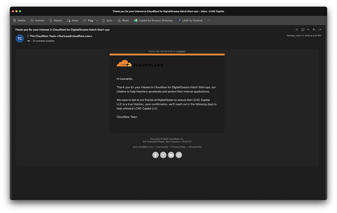Open the Report button in the toolbar
The width and height of the screenshot is (337, 213).
coord(56,20)
